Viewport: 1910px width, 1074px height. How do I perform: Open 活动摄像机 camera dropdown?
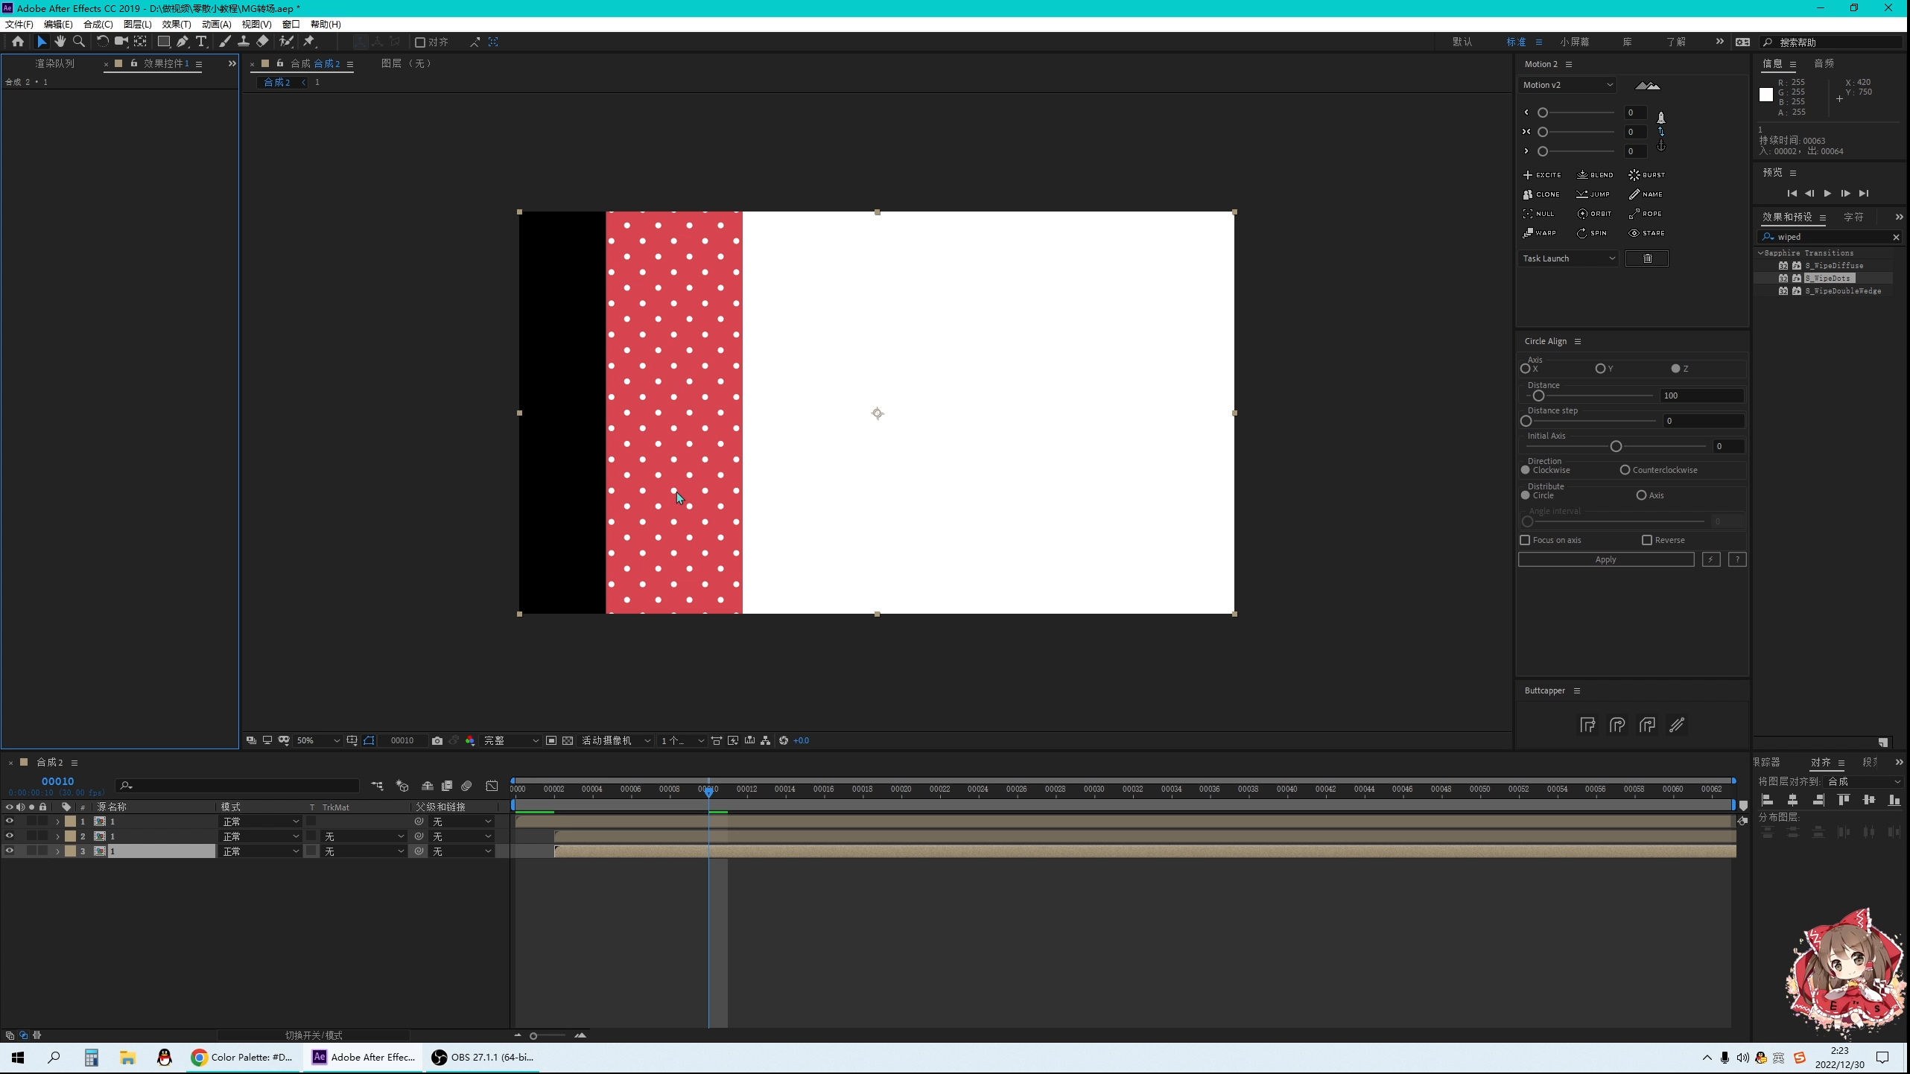point(615,740)
